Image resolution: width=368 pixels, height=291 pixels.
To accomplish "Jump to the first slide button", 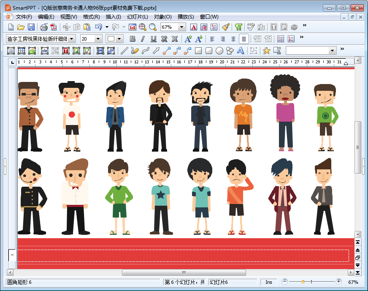I will click(357, 242).
